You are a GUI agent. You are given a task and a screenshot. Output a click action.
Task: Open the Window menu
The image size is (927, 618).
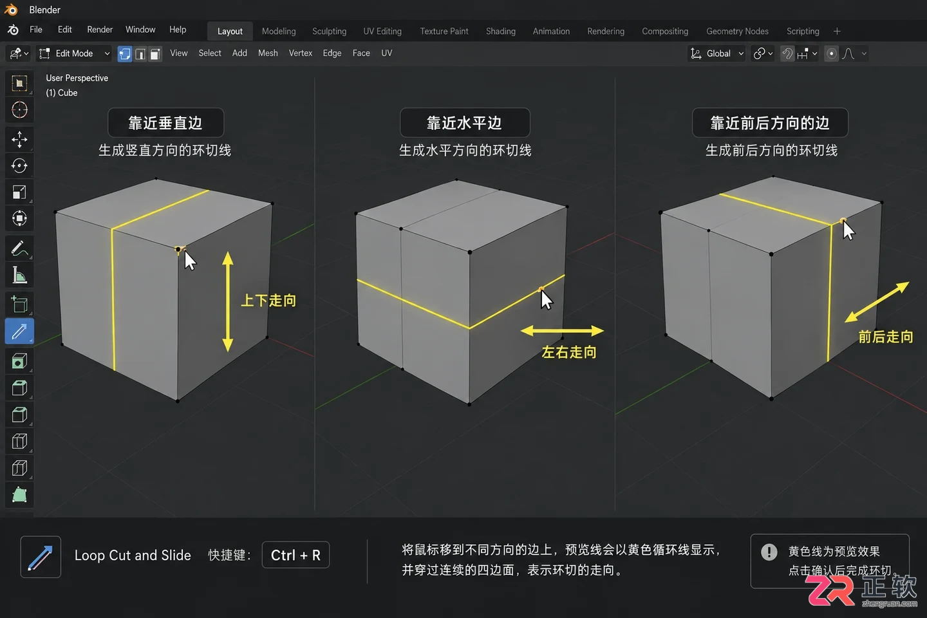click(x=140, y=30)
